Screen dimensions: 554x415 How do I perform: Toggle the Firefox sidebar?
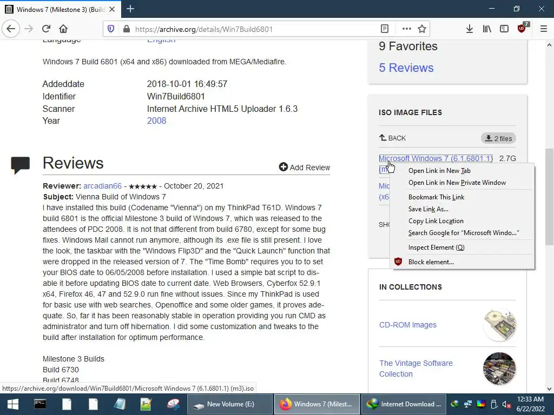click(504, 29)
